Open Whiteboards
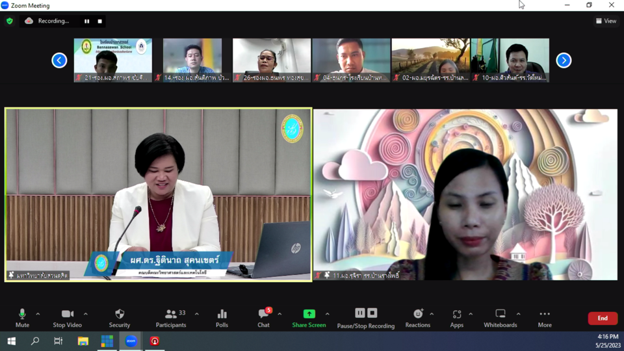The width and height of the screenshot is (624, 351). (x=500, y=318)
